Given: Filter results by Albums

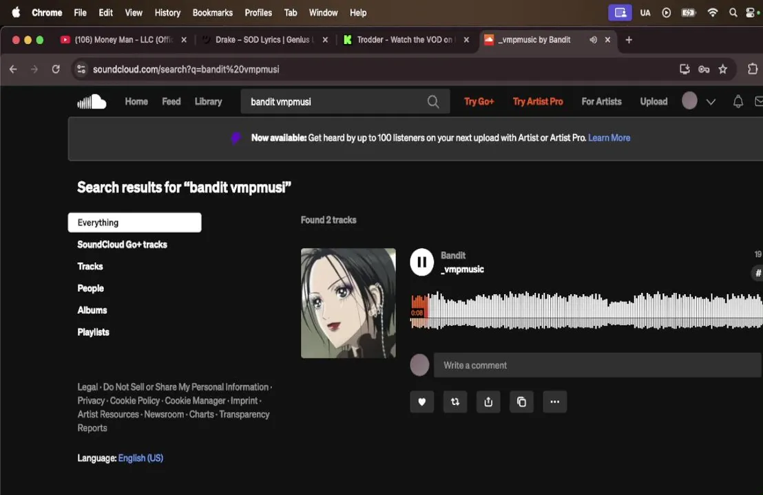Looking at the screenshot, I should 92,310.
